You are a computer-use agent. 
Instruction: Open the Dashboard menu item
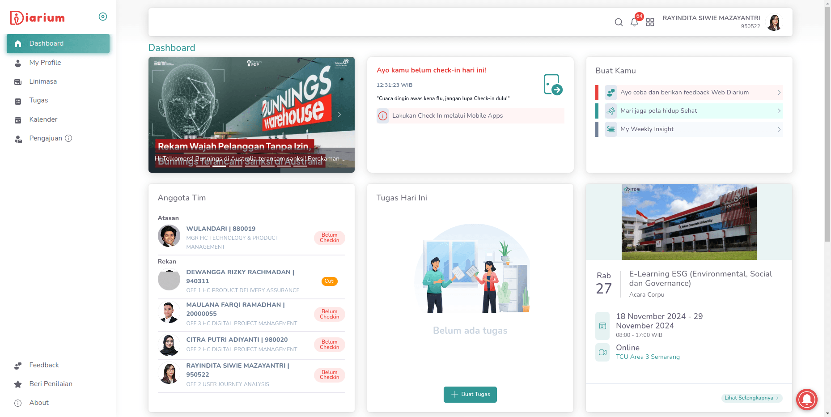click(58, 43)
